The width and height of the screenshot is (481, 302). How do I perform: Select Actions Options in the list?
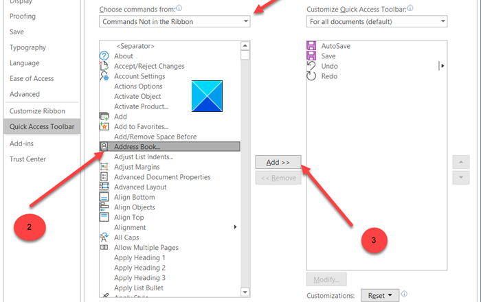(x=138, y=86)
